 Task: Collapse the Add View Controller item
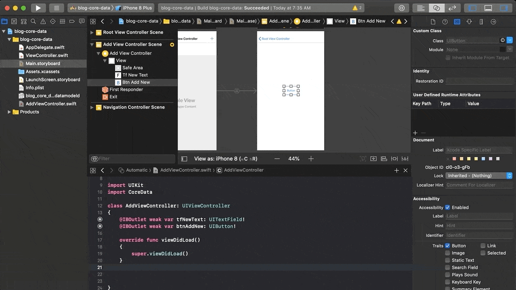click(x=98, y=53)
